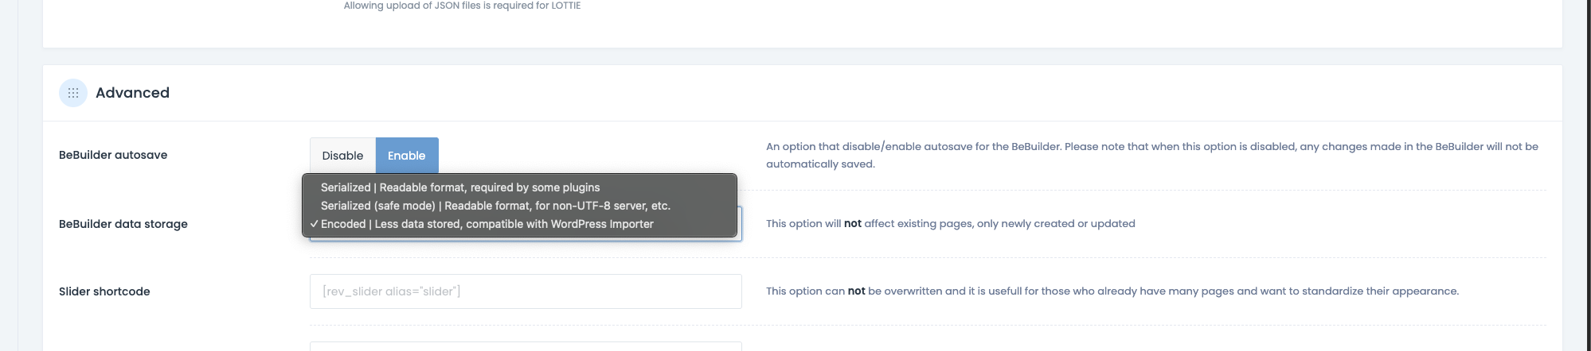Click bold "not" in slider shortcode description
This screenshot has height=351, width=1591.
click(857, 291)
